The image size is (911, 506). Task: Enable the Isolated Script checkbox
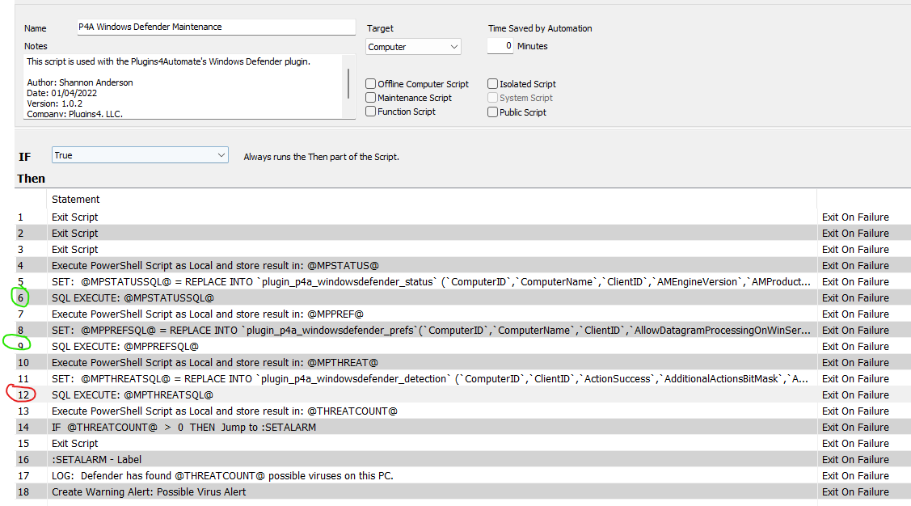[493, 84]
